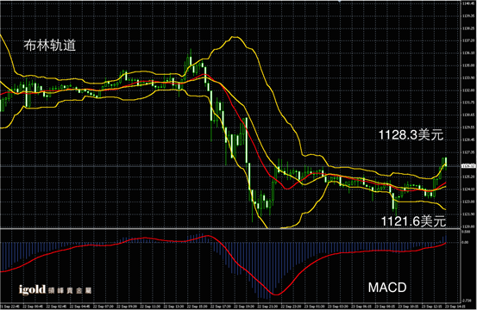
Task: Click the 22 Sep 11:00 time label
Action: click(x=150, y=307)
